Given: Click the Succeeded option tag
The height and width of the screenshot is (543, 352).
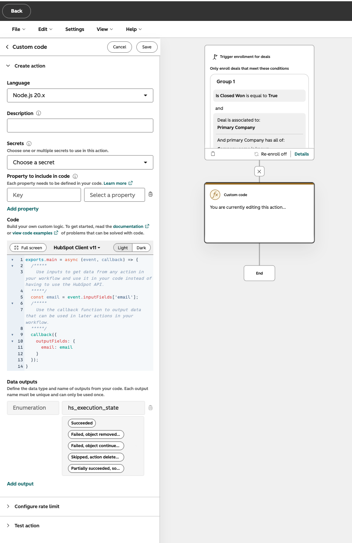Looking at the screenshot, I should [82, 423].
